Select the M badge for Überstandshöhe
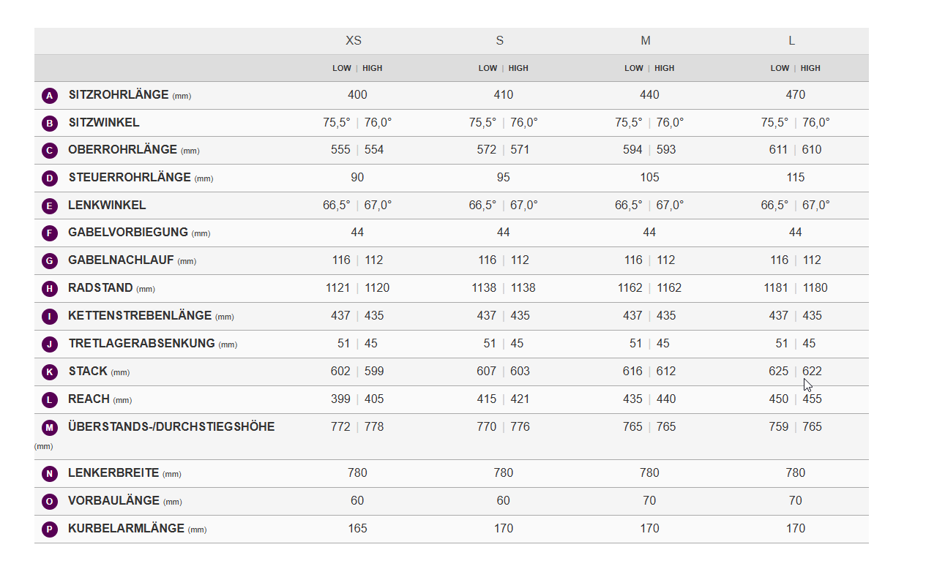Image resolution: width=926 pixels, height=569 pixels. tap(50, 428)
